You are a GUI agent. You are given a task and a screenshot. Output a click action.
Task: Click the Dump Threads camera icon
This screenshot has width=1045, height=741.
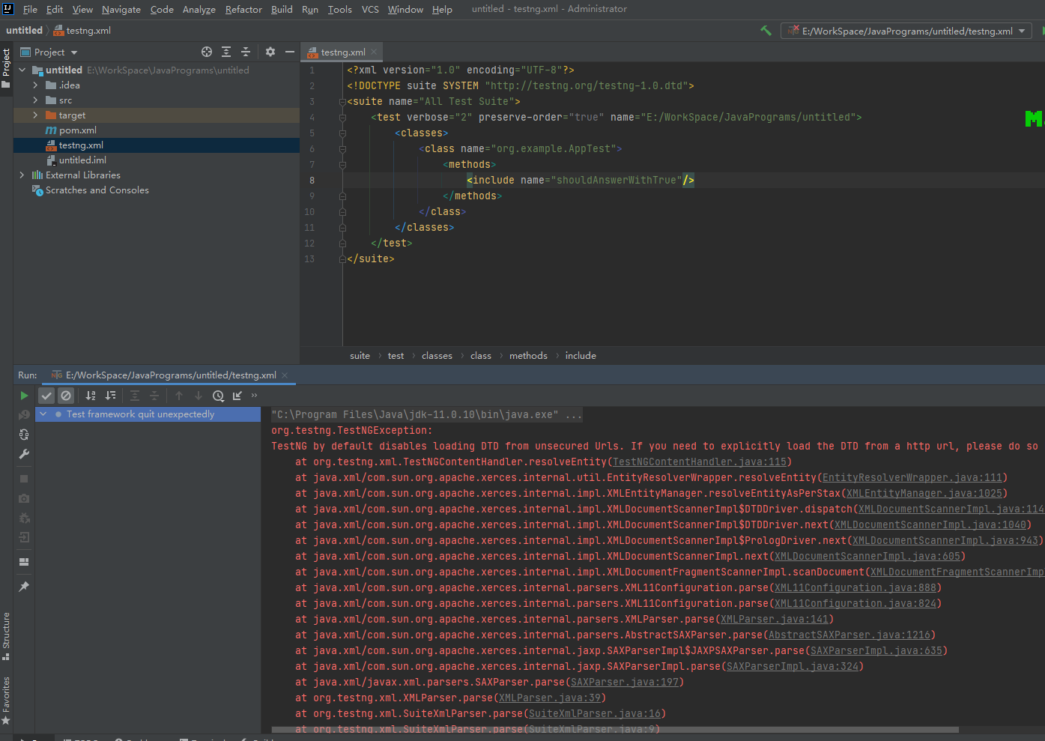pyautogui.click(x=24, y=498)
